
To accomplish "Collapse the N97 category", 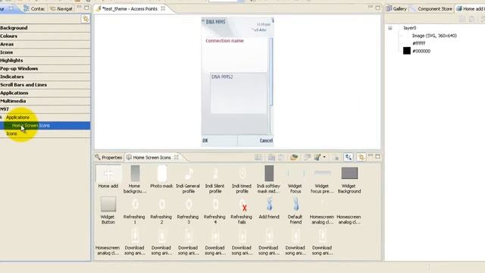I will pos(45,109).
